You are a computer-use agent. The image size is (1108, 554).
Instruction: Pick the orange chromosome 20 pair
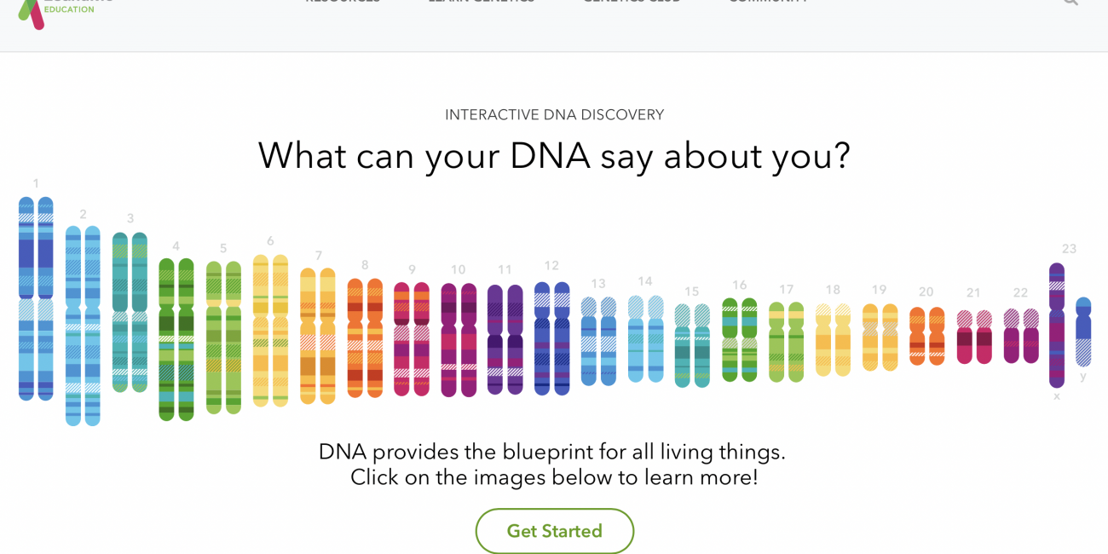click(927, 336)
